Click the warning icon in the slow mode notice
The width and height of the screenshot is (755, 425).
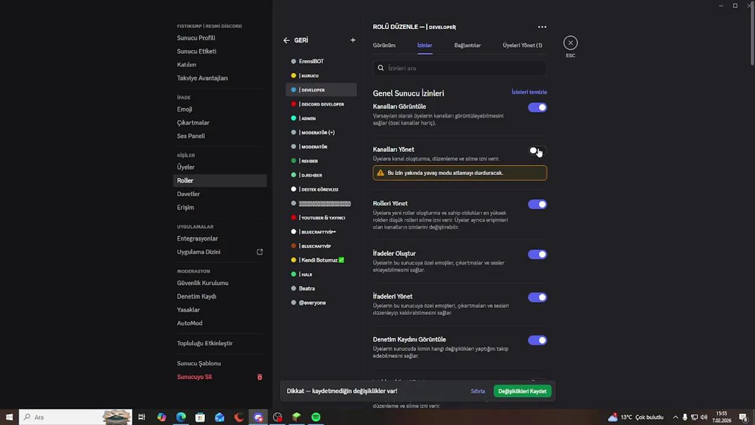tap(381, 172)
